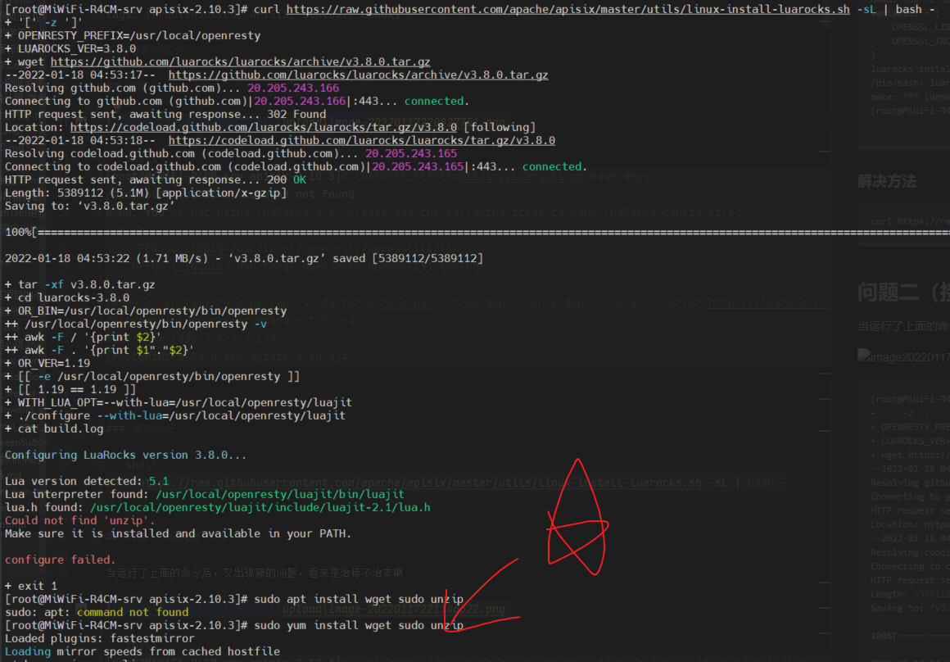950x662 pixels.
Task: Click the 'sudo yum install wget sudo unzip' command
Action: [x=359, y=625]
